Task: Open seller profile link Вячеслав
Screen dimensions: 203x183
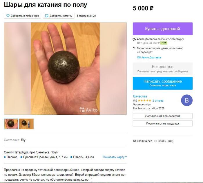Action: pyautogui.click(x=140, y=96)
